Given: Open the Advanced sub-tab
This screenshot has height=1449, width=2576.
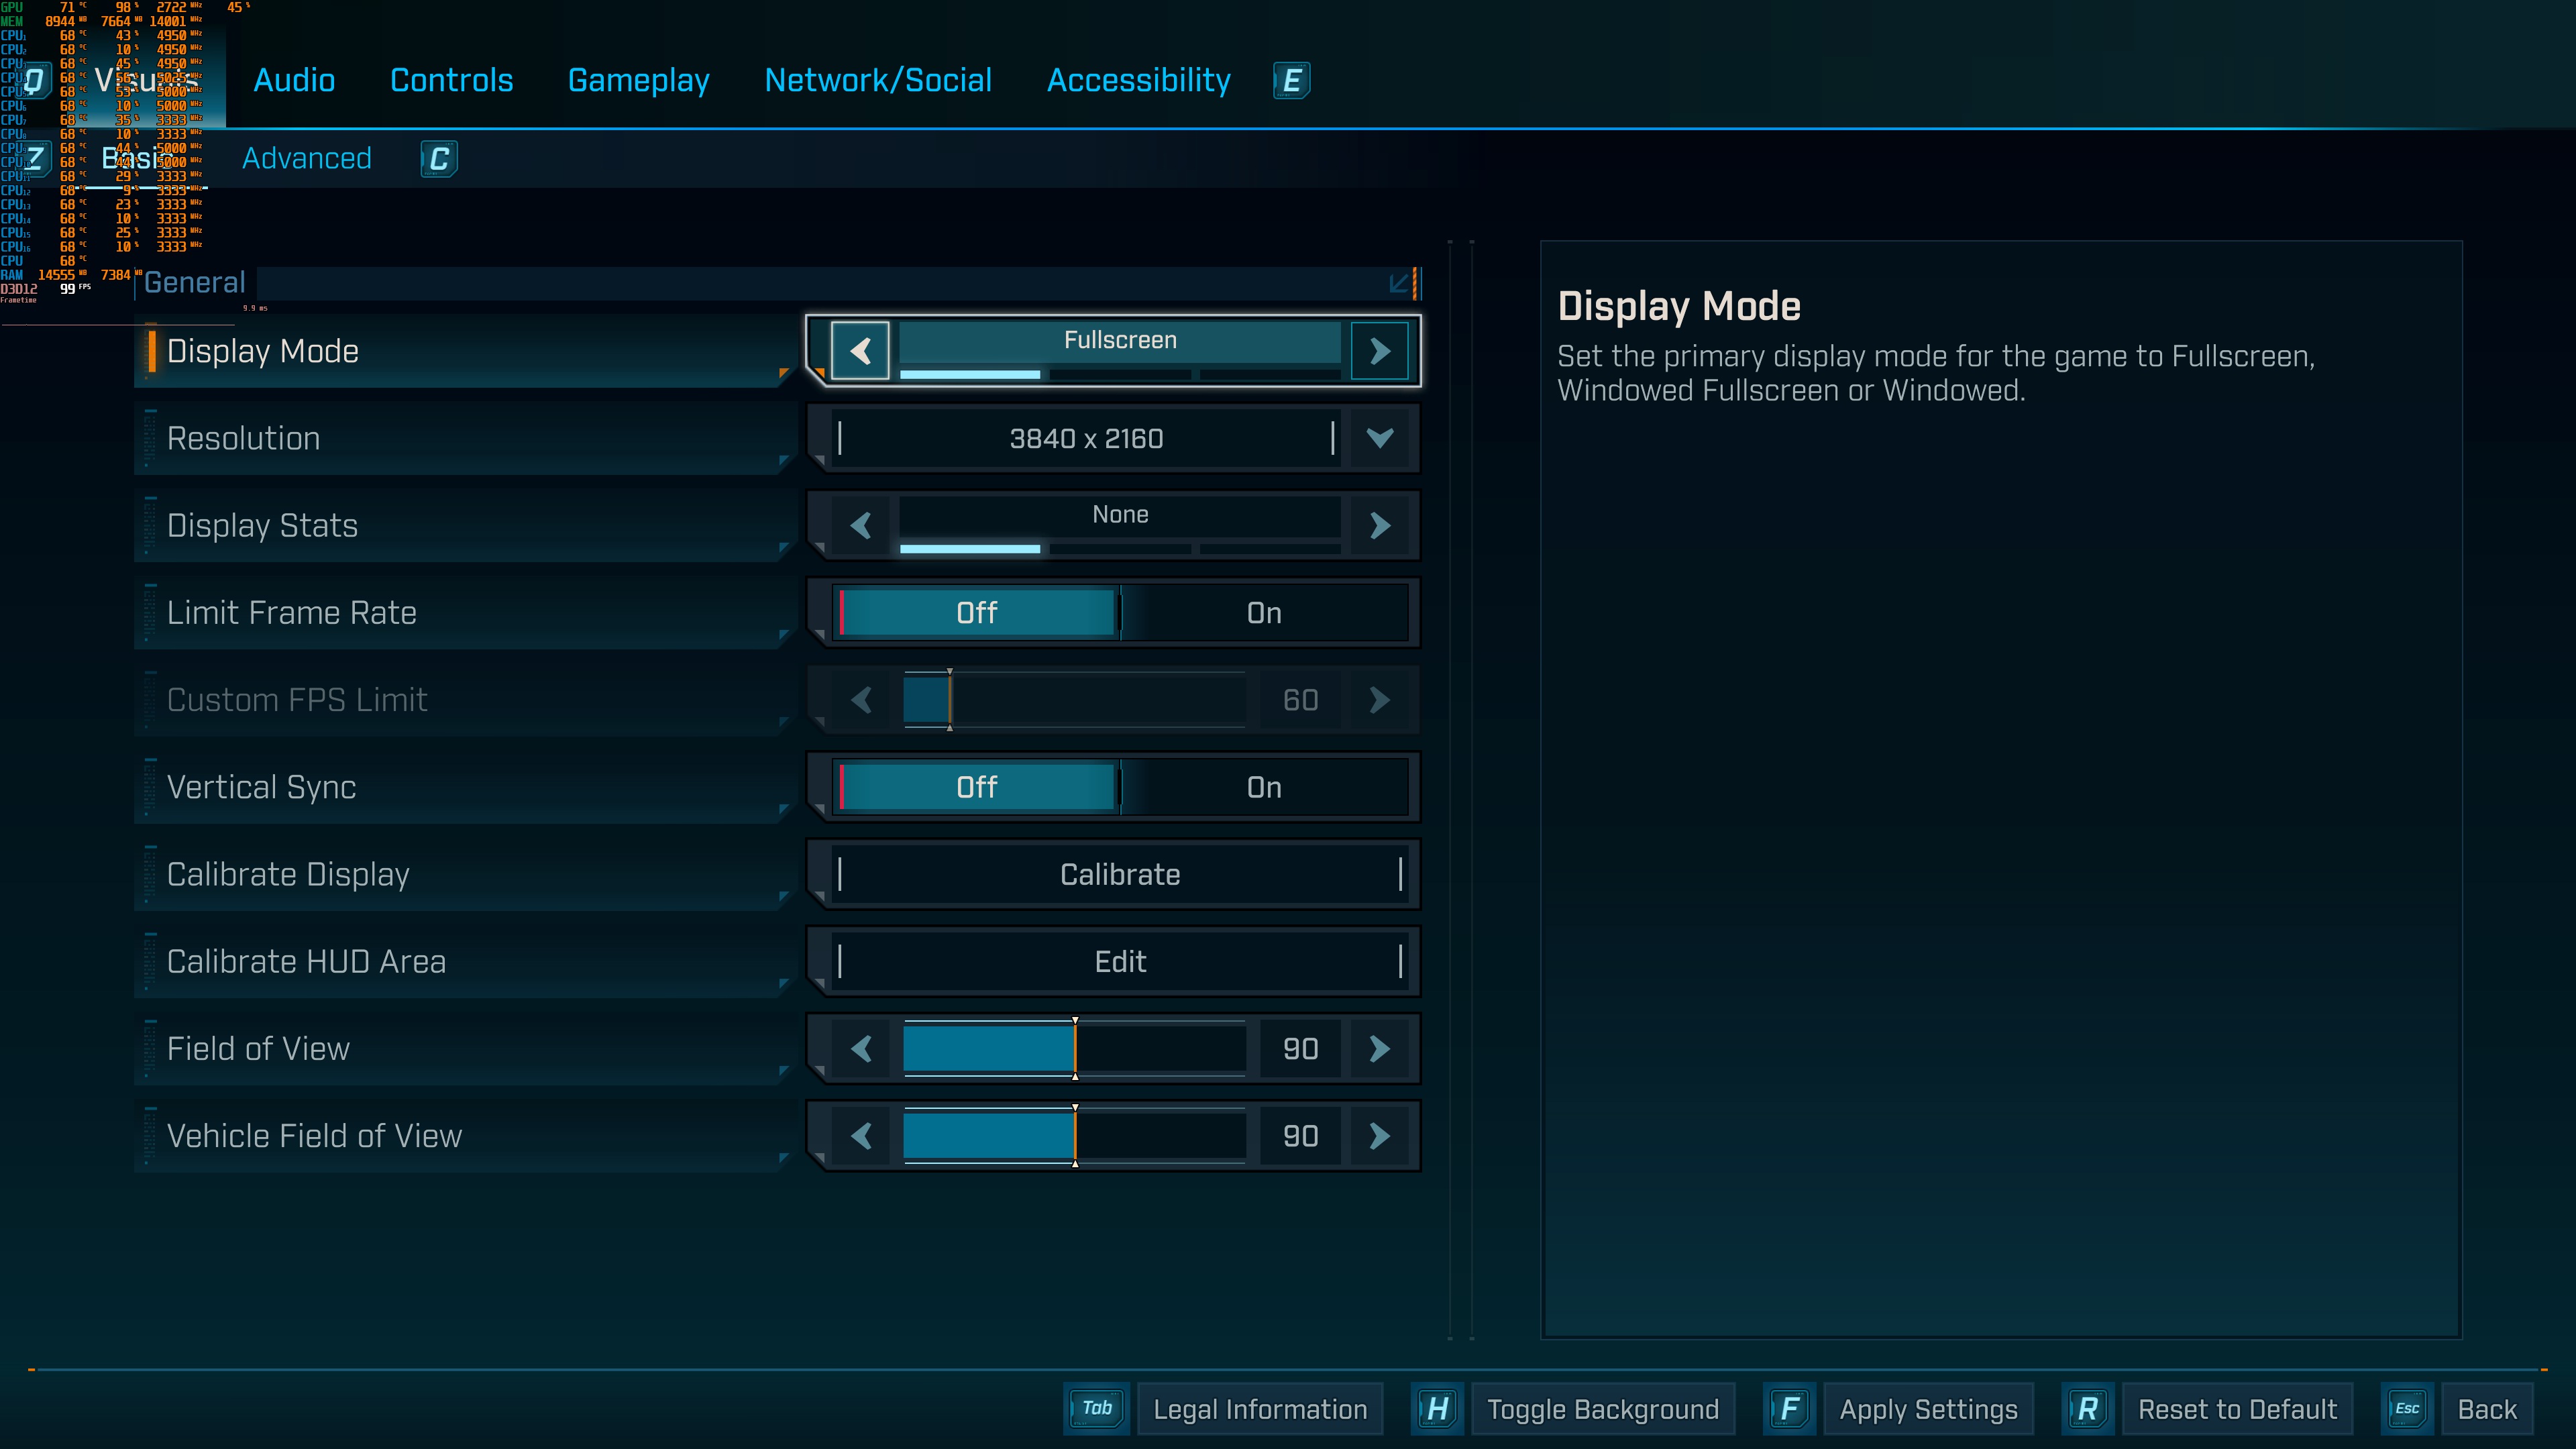Looking at the screenshot, I should point(306,158).
